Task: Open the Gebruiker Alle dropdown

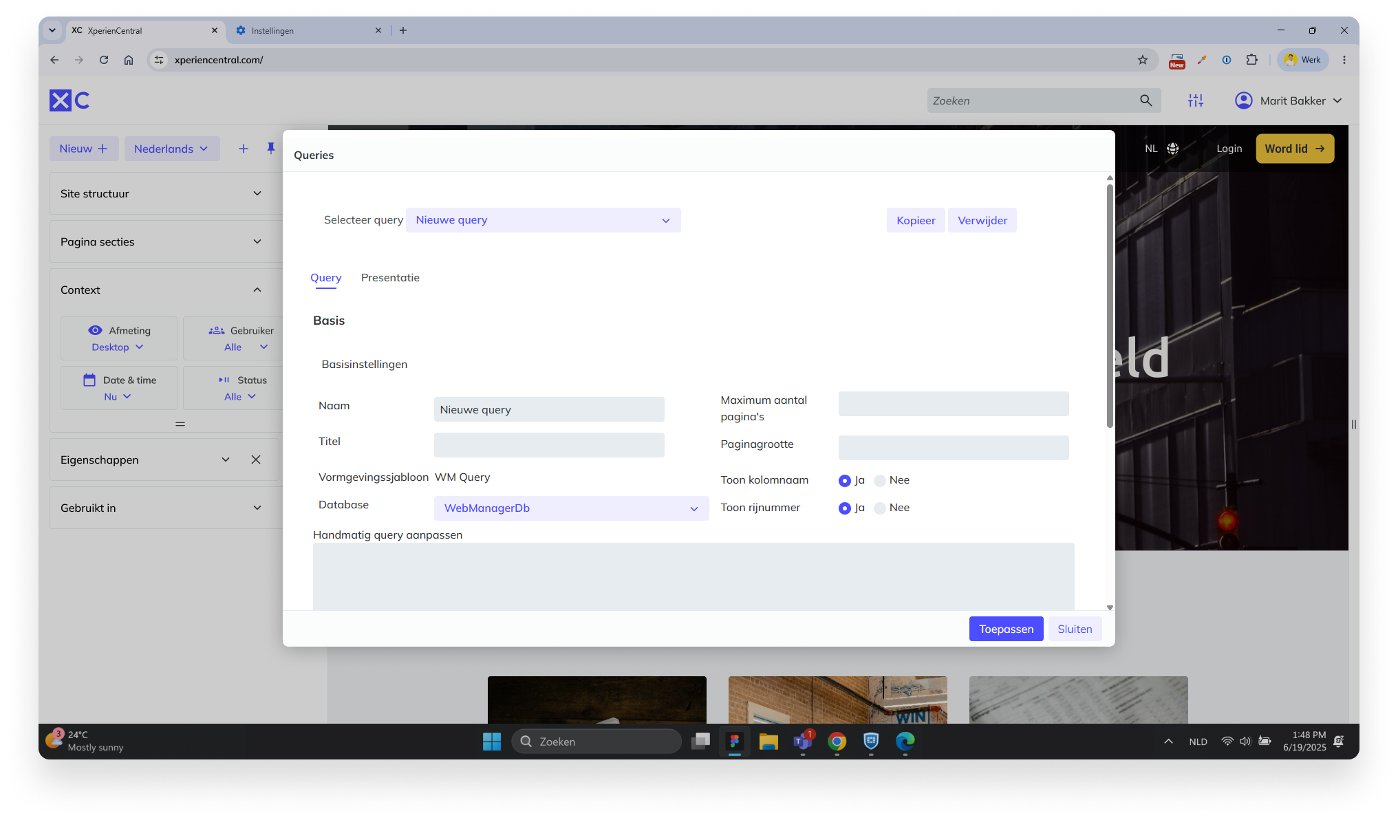Action: tap(246, 347)
